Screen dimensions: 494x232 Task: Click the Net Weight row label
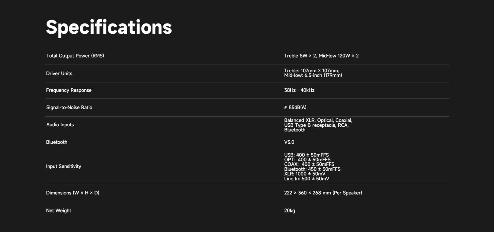pos(59,211)
